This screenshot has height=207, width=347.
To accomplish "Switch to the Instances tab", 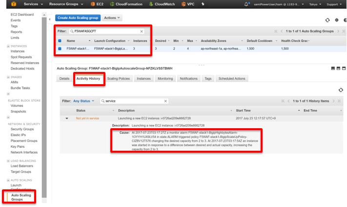I will [x=143, y=78].
